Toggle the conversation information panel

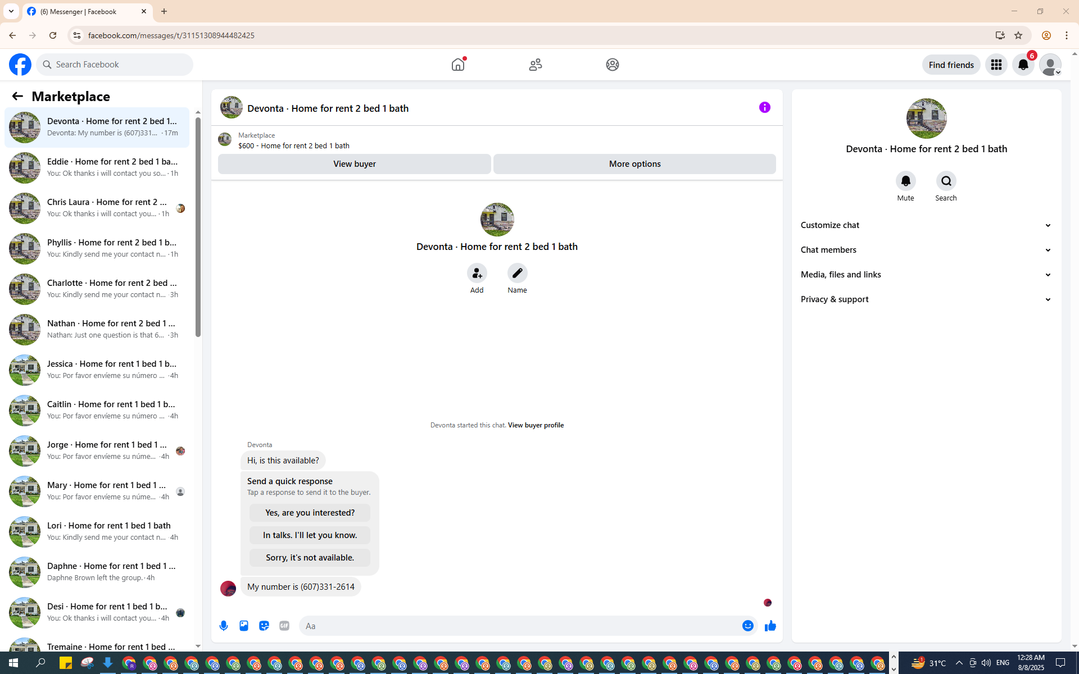pyautogui.click(x=764, y=107)
